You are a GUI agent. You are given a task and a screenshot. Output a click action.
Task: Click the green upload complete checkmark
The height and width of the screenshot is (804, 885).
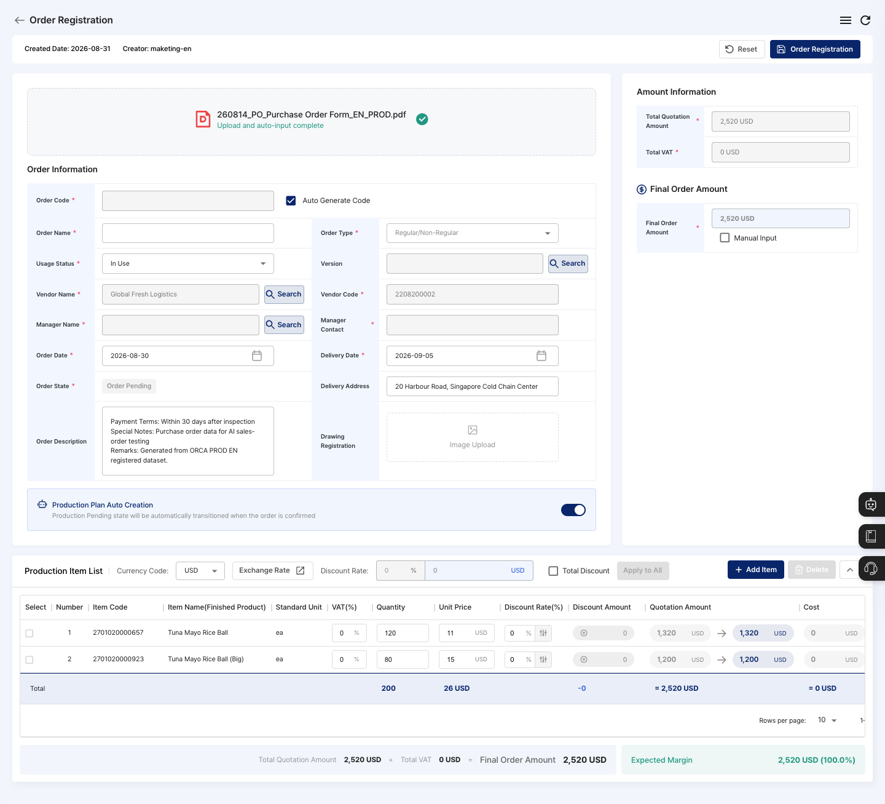[x=422, y=119]
